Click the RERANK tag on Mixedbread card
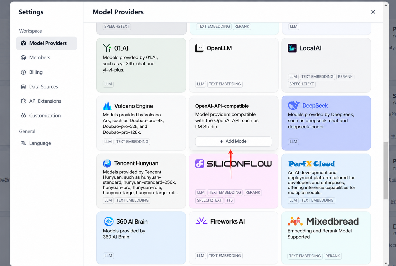Viewport: 396px width, 266px height. pyautogui.click(x=333, y=256)
